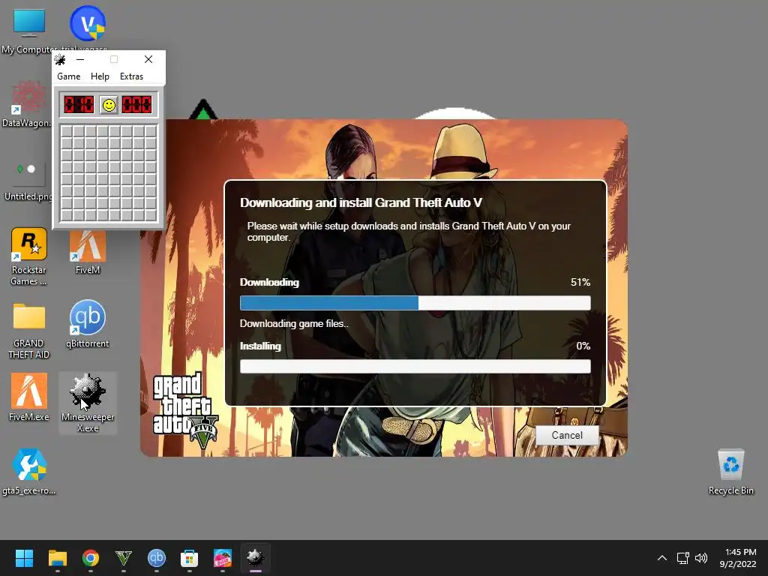Open the Windows Start menu
Viewport: 768px width, 576px height.
24,558
